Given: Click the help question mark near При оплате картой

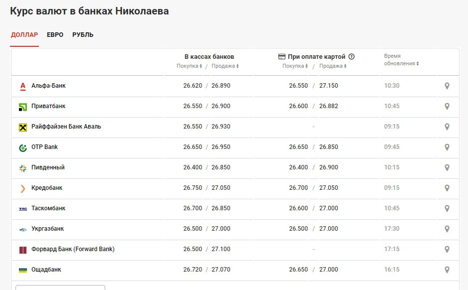Looking at the screenshot, I should pos(352,57).
